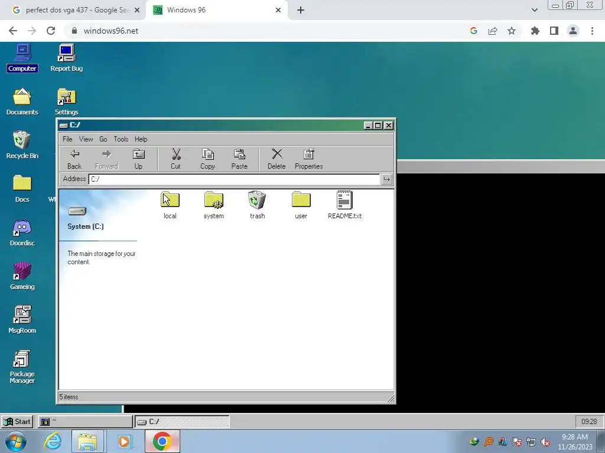605x453 pixels.
Task: Launch the Doordisc shortcut
Action: (x=22, y=232)
